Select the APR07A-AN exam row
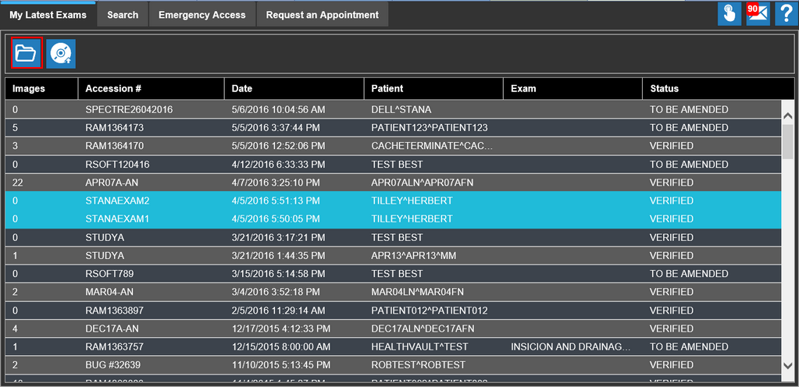Screen dimensions: 799x387 tap(112, 183)
